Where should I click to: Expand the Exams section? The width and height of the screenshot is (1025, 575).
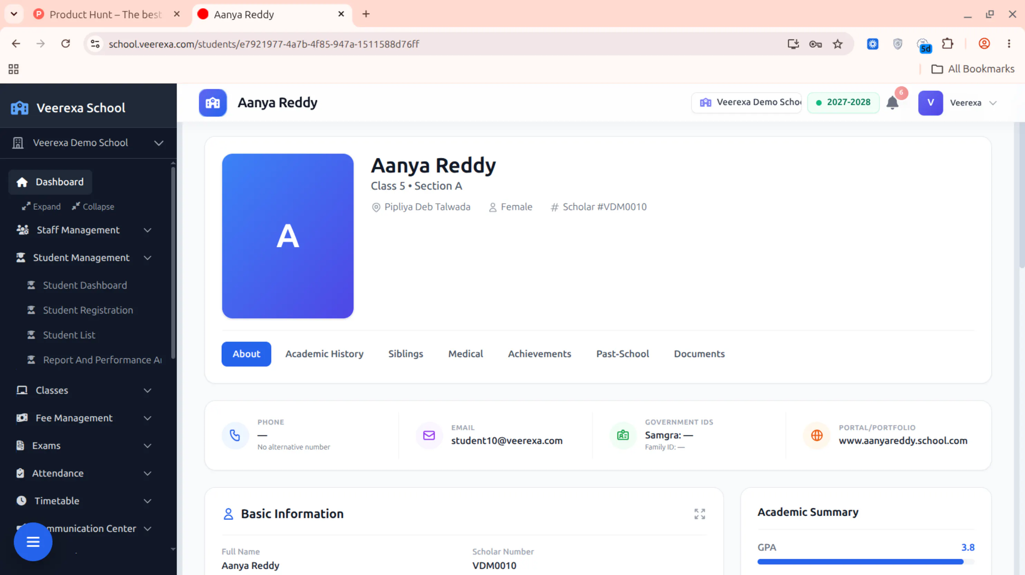147,445
